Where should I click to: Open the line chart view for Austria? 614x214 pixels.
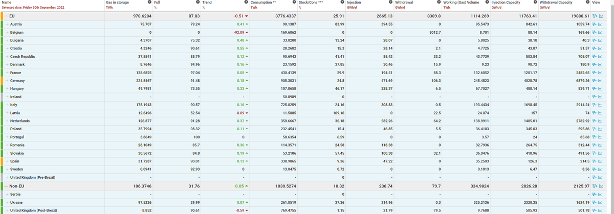pos(601,25)
